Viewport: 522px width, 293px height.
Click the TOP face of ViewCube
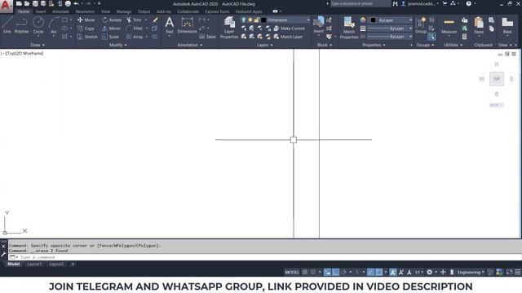(497, 79)
